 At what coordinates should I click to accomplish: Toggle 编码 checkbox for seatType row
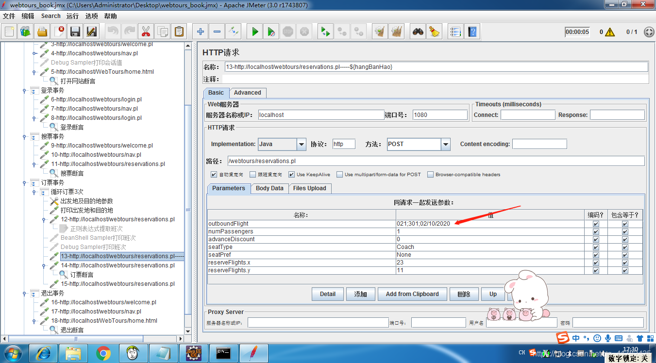[x=596, y=247]
